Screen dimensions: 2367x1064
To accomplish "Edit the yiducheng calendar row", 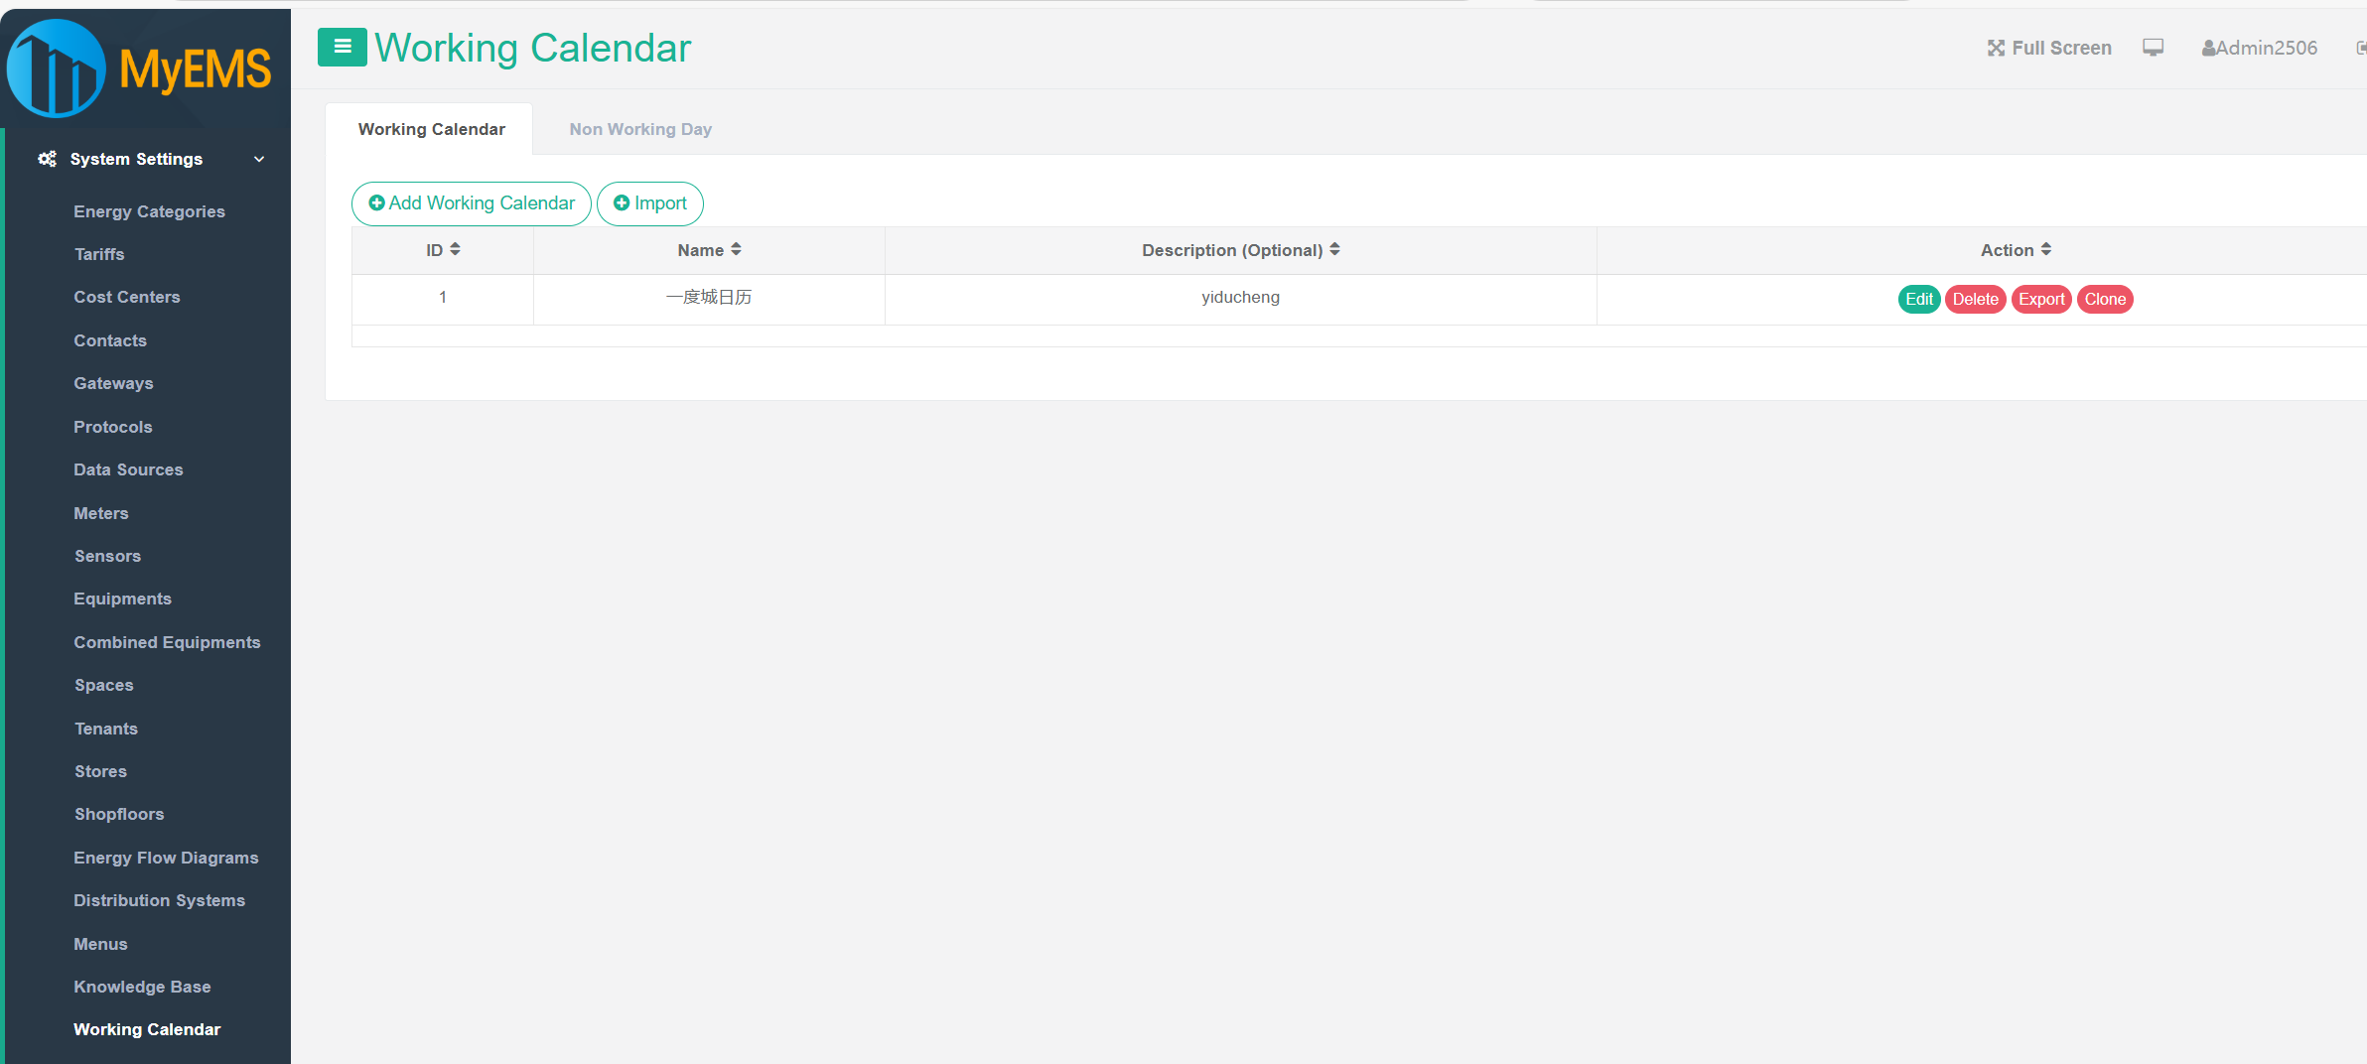I will [1918, 299].
